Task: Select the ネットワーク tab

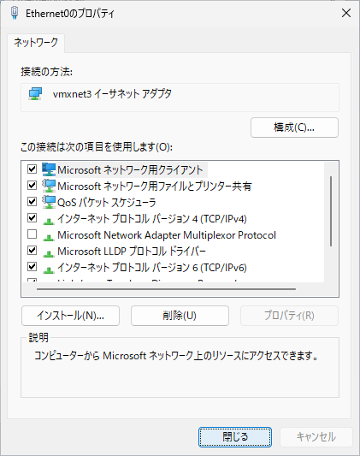Action: [x=36, y=43]
